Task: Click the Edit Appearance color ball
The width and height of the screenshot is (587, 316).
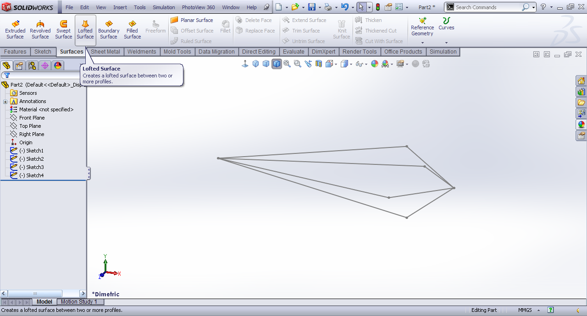Action: (375, 64)
